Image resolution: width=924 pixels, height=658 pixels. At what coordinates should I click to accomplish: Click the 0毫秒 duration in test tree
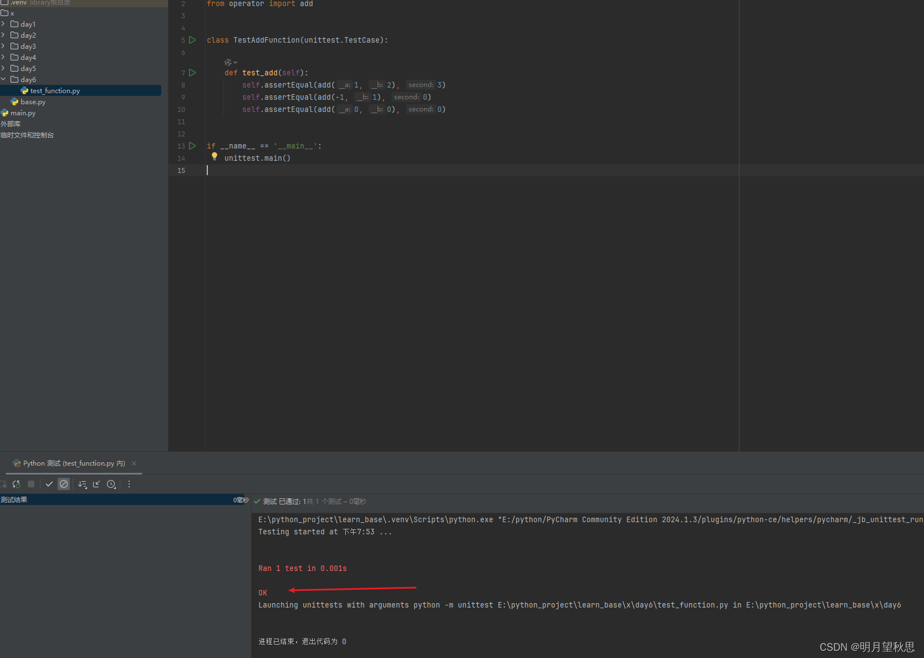241,500
